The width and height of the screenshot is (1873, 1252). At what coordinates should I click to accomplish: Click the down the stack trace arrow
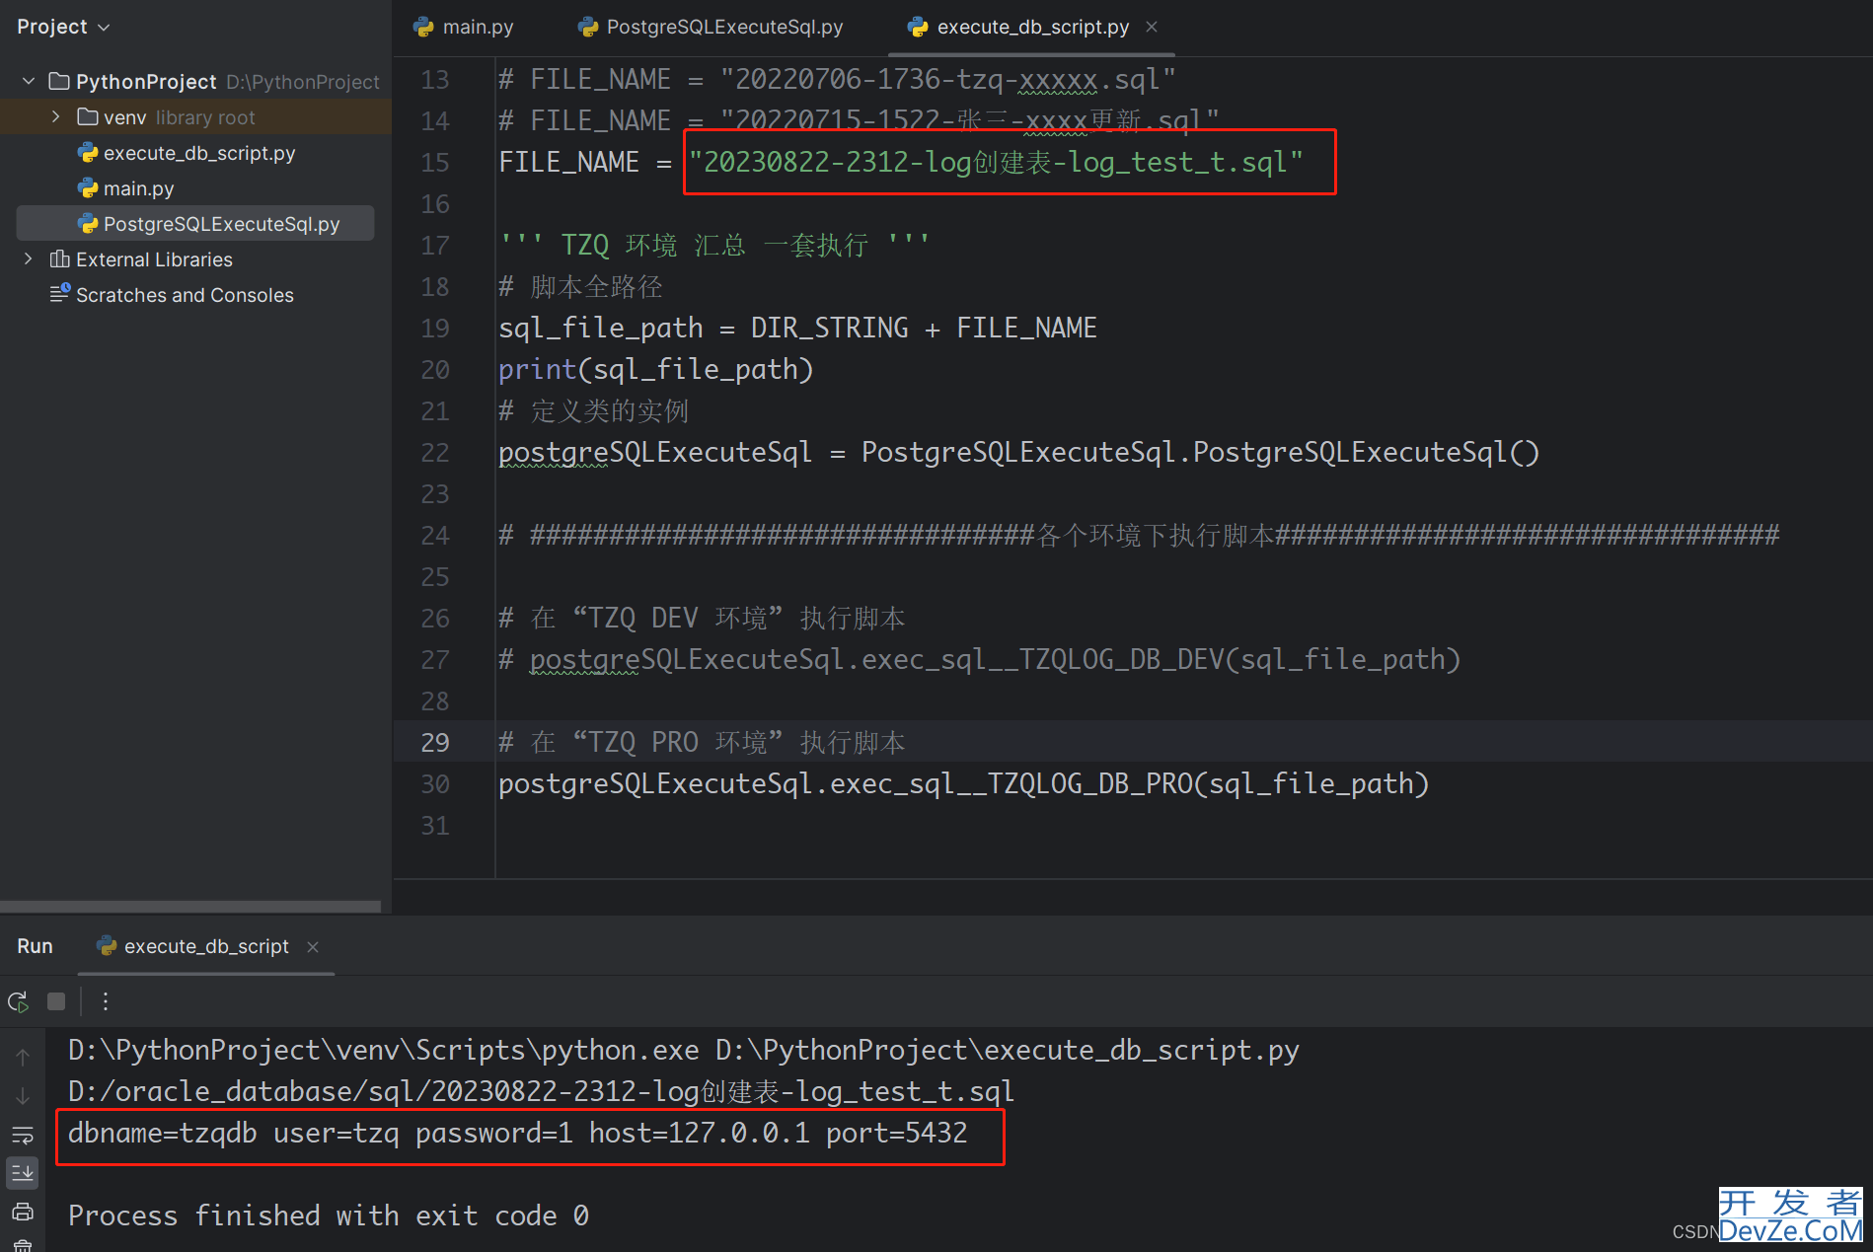pyautogui.click(x=23, y=1096)
